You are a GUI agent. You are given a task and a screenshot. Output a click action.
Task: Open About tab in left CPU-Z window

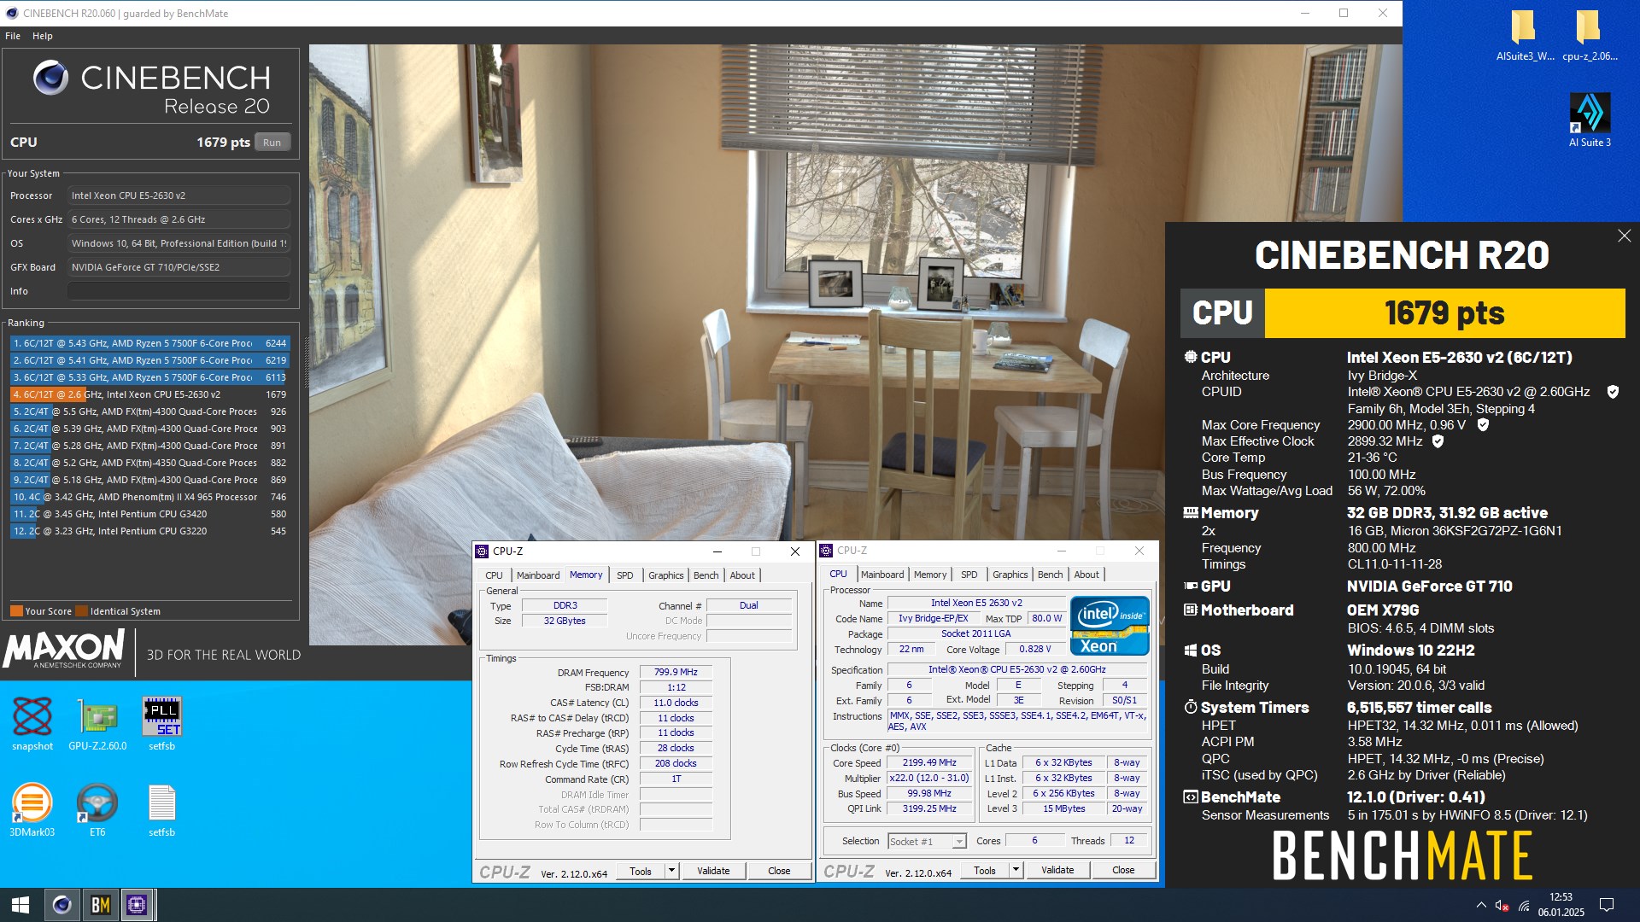point(742,575)
